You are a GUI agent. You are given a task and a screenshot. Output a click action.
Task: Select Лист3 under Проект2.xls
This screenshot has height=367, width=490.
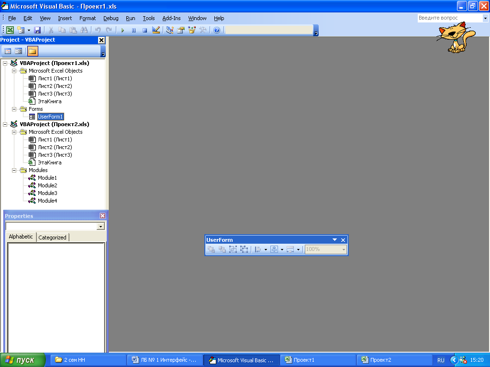tap(55, 155)
